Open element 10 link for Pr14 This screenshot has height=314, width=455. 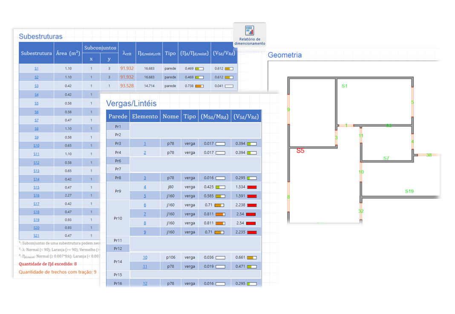coord(145,257)
